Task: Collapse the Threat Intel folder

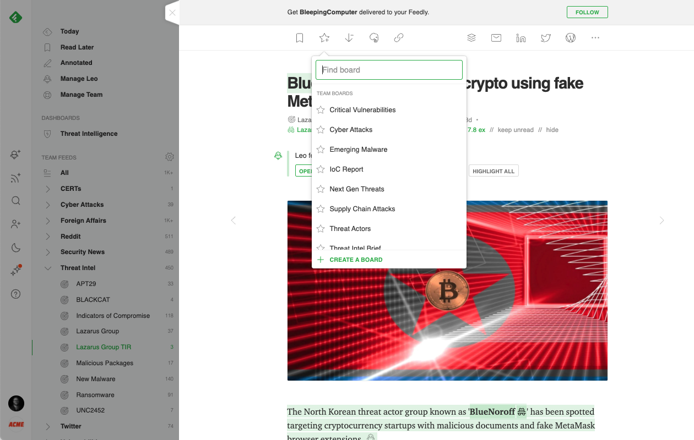Action: 48,268
